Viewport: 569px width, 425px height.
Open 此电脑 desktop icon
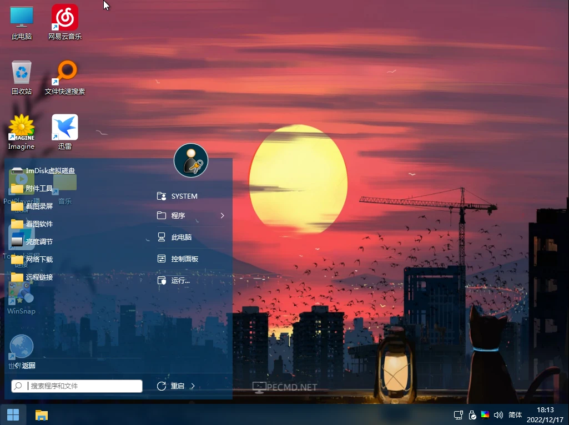[x=22, y=23]
